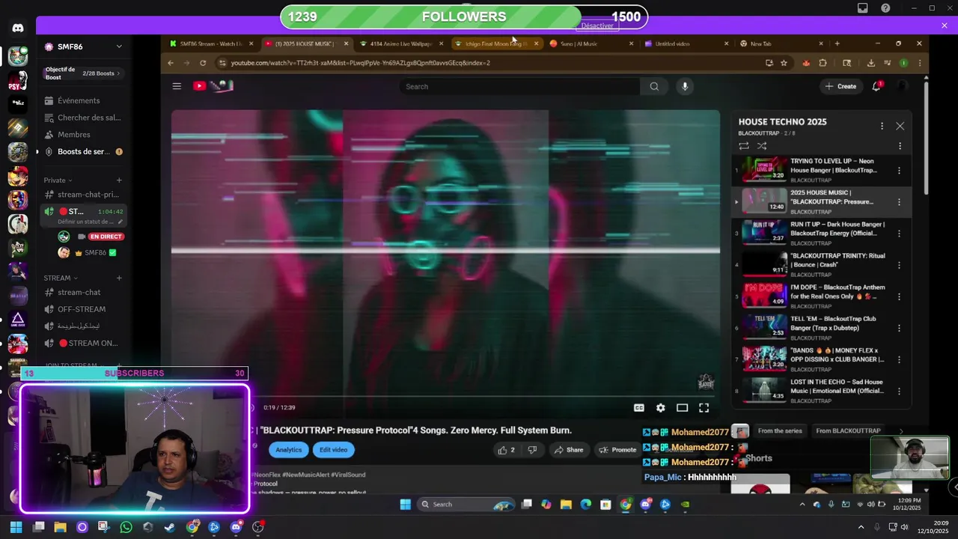
Task: Open WhatsApp from Windows taskbar
Action: point(126,527)
